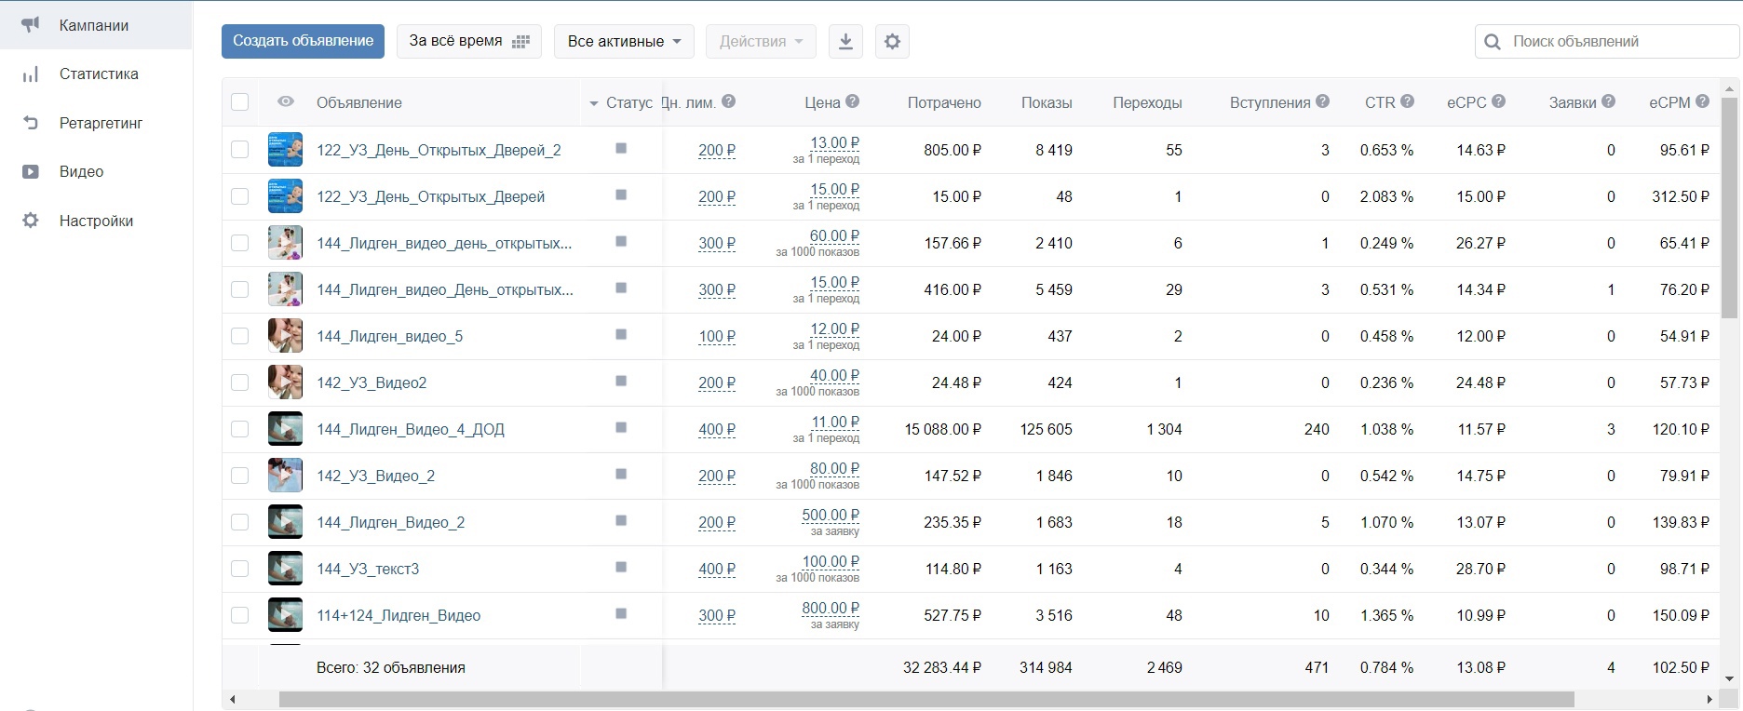Image resolution: width=1743 pixels, height=711 pixels.
Task: Click status stop icon for 144_Лидген_Видео_4_ДОД
Action: click(621, 428)
